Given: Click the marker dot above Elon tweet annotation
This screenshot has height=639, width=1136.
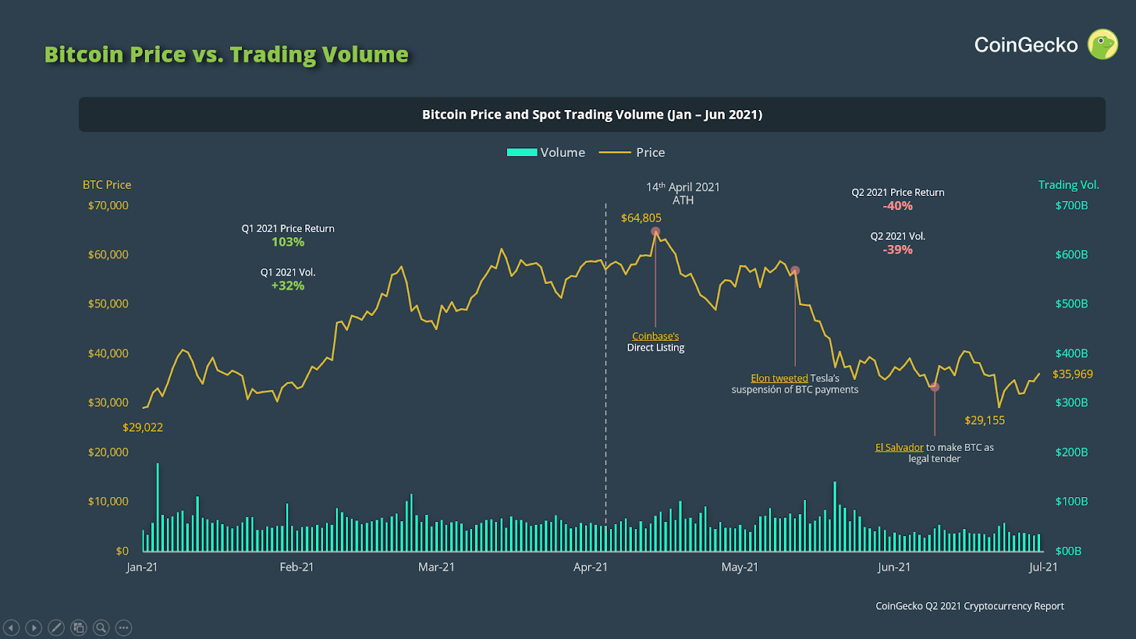Looking at the screenshot, I should (795, 271).
